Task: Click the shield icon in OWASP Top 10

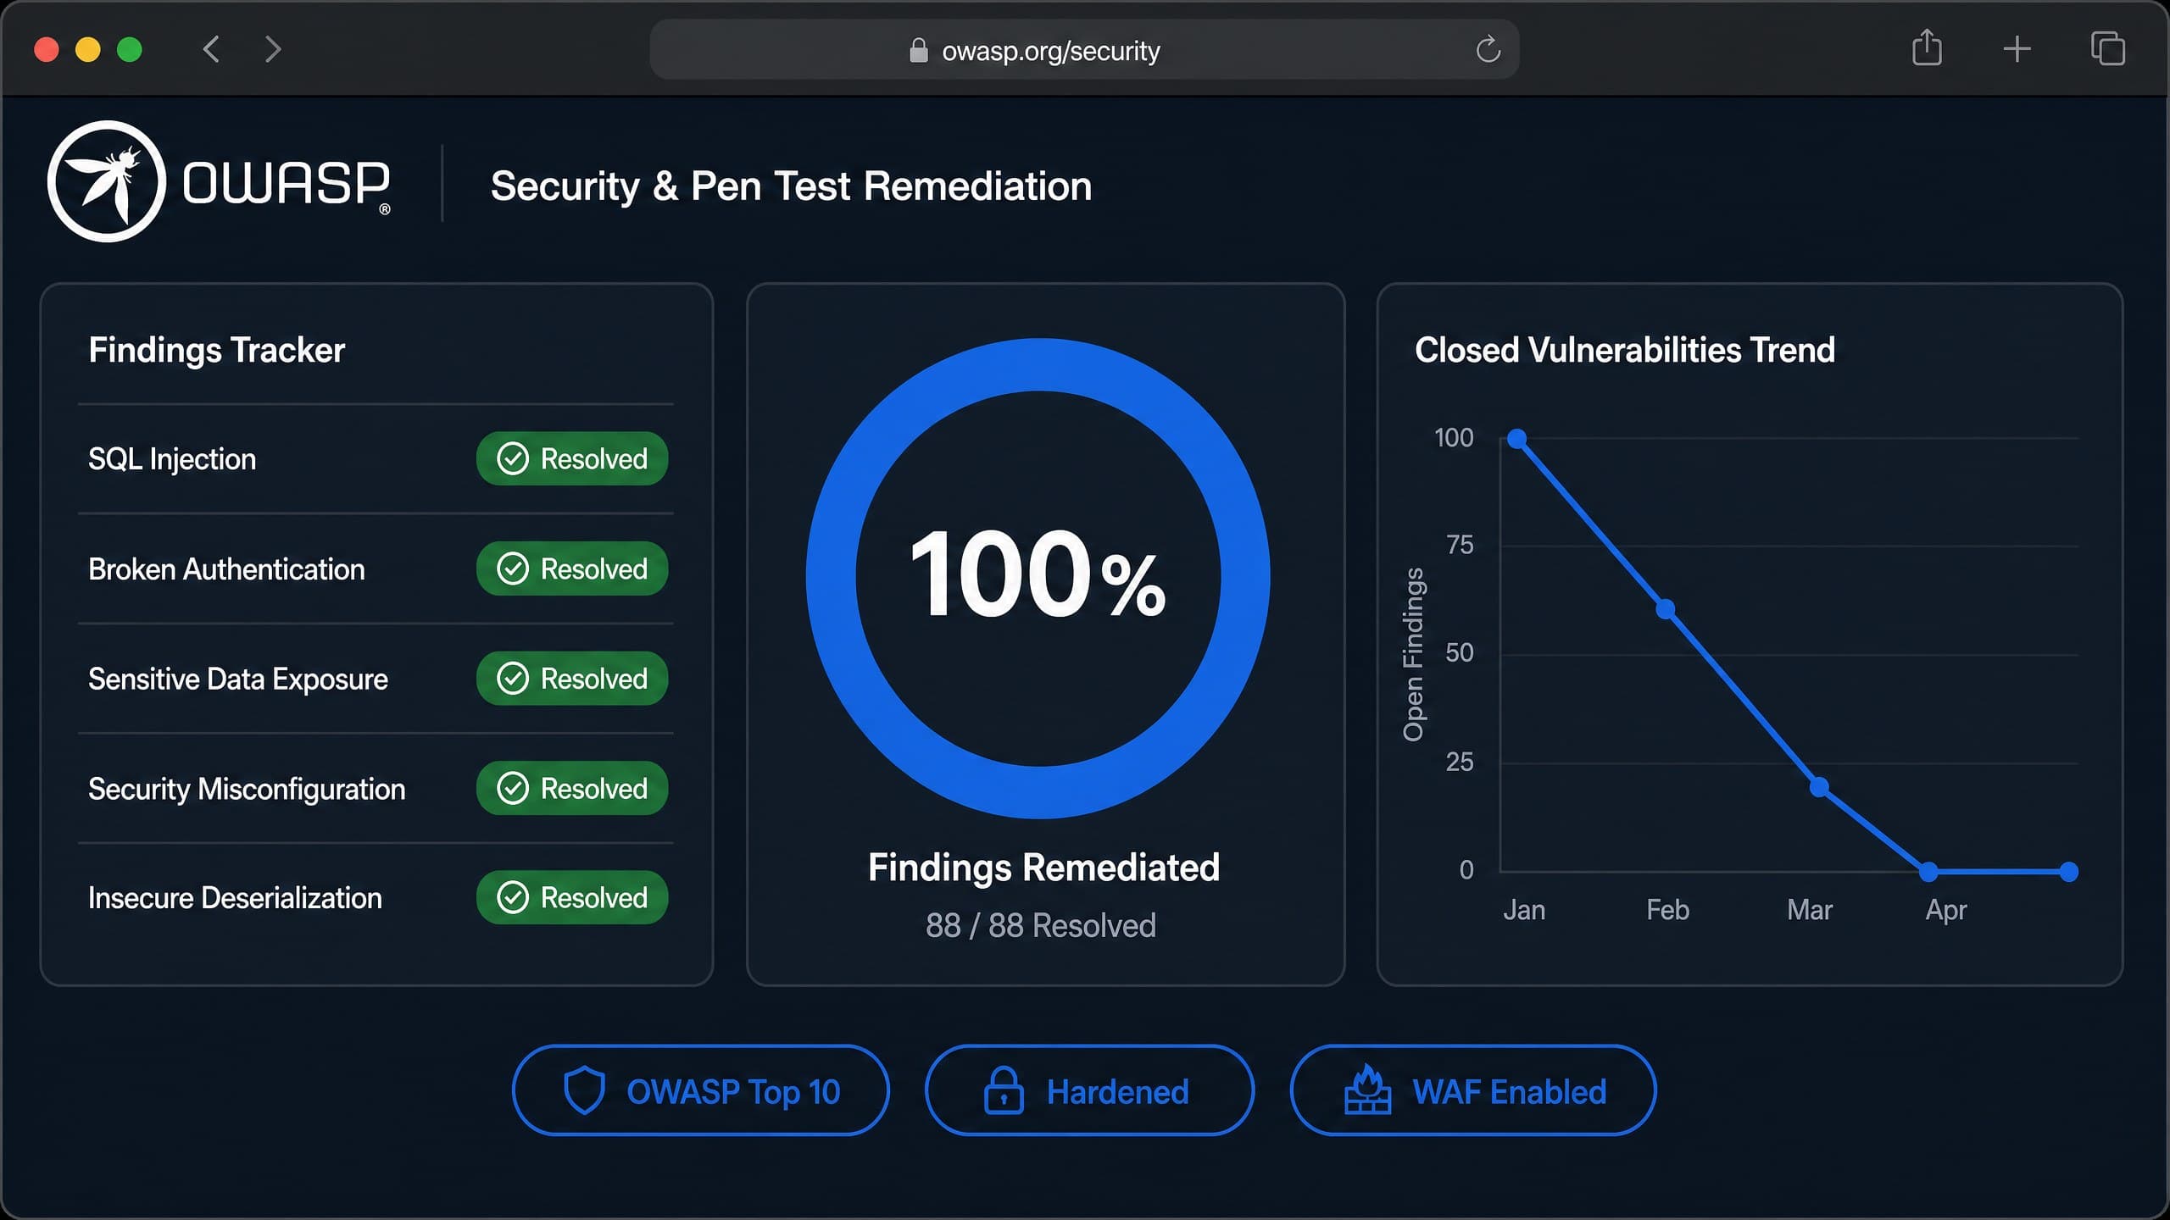Action: (585, 1090)
